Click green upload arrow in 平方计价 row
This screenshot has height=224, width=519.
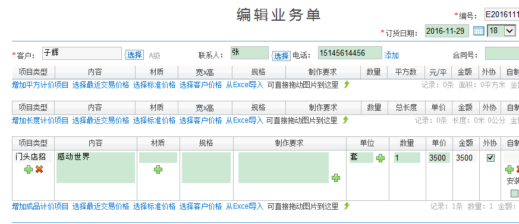[346, 85]
